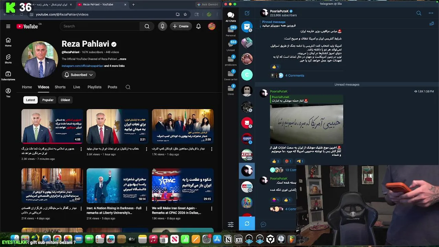439x247 pixels.
Task: Open the channel Shorts tab
Action: [60, 87]
